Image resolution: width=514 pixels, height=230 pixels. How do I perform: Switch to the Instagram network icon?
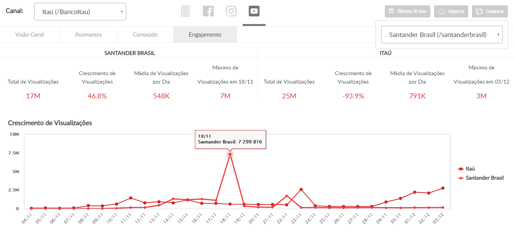(x=231, y=11)
